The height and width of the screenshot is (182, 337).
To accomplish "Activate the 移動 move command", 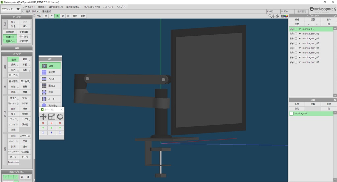I will [25, 65].
